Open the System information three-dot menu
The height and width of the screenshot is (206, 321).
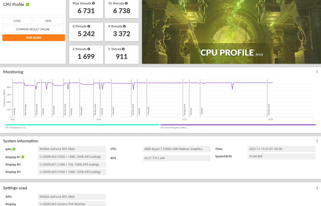click(318, 141)
